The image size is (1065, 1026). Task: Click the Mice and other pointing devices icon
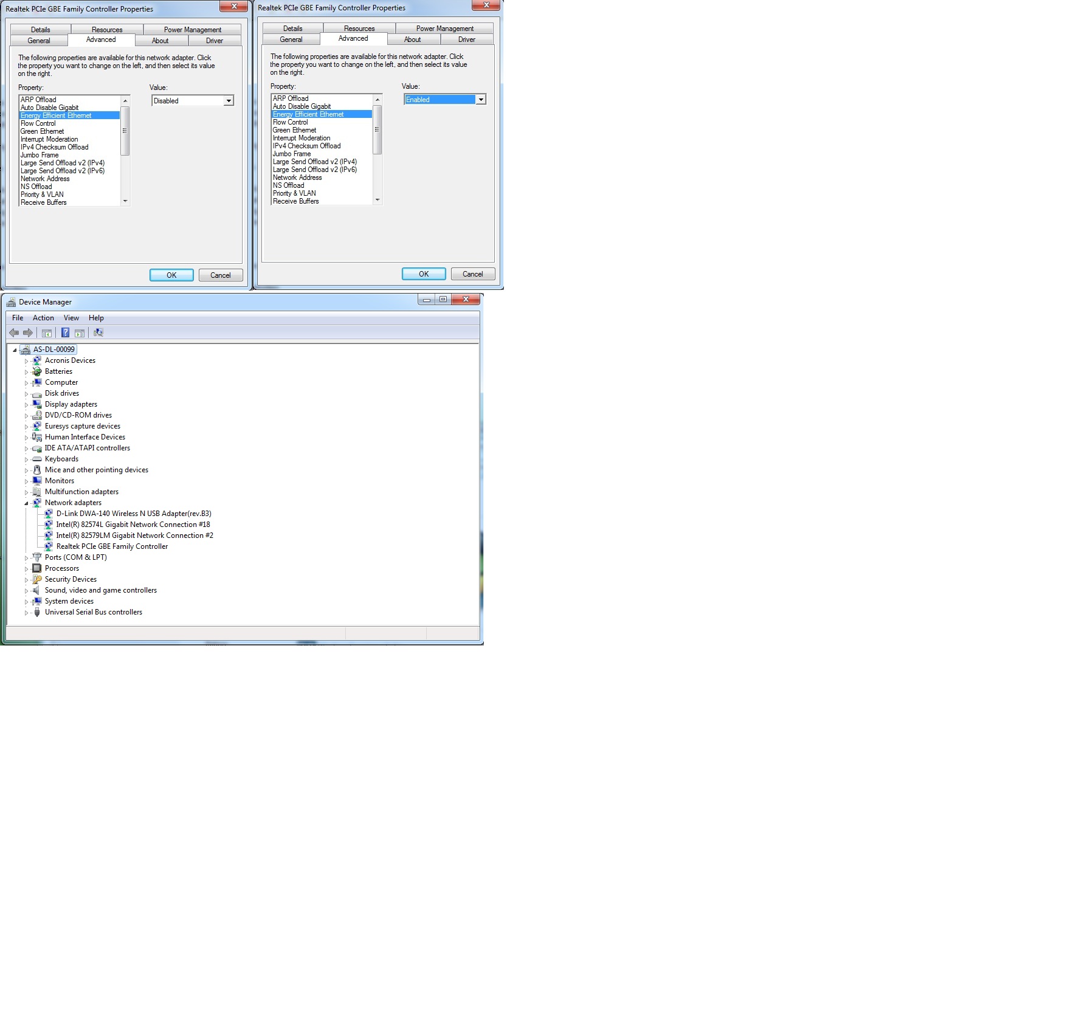pos(37,470)
